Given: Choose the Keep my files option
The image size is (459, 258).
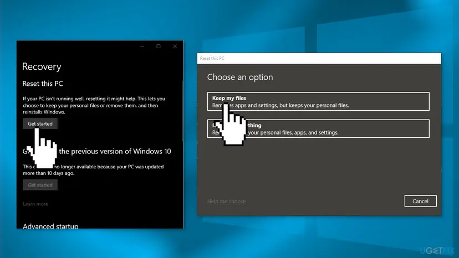Looking at the screenshot, I should (x=318, y=101).
